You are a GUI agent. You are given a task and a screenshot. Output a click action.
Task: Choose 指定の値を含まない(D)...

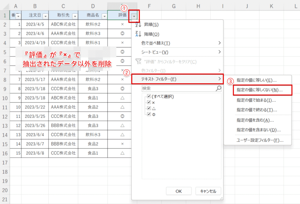pos(258,130)
